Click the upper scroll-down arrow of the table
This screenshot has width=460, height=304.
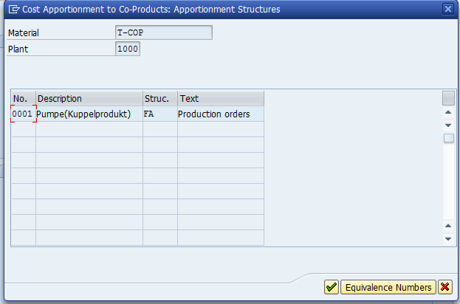pos(448,125)
